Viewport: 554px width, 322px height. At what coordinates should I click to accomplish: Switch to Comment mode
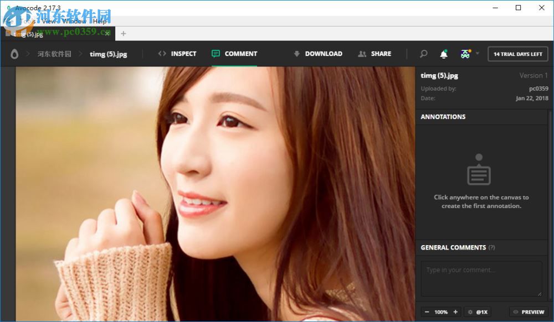(x=234, y=54)
